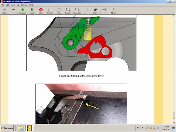Open the Edit menu
The image size is (176, 132).
pyautogui.click(x=7, y=5)
